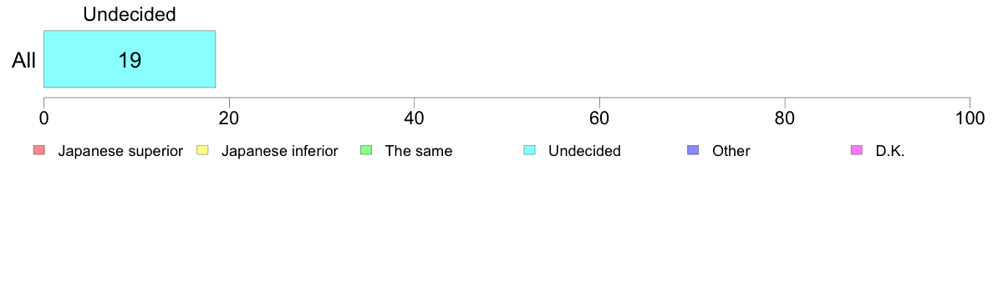993x307 pixels.
Task: Click the Japanese inferior legend label
Action: coord(280,151)
